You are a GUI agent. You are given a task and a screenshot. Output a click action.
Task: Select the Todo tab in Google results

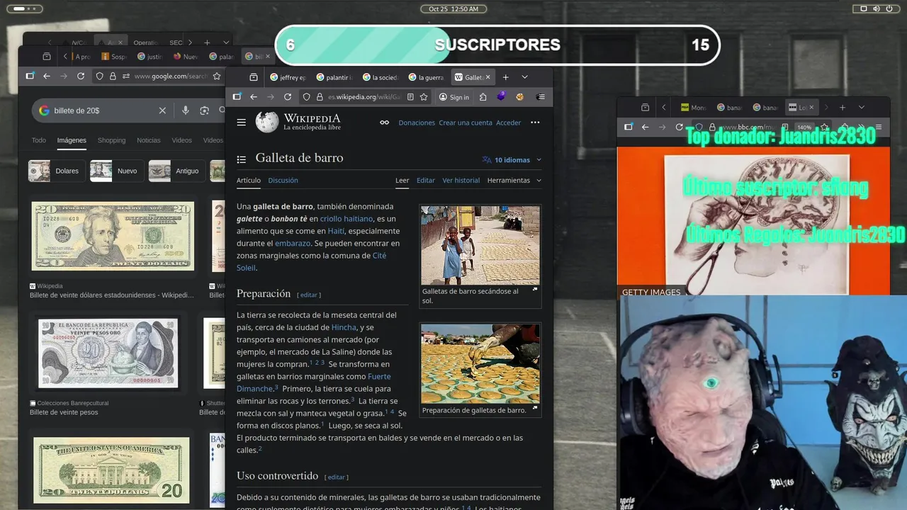tap(39, 140)
